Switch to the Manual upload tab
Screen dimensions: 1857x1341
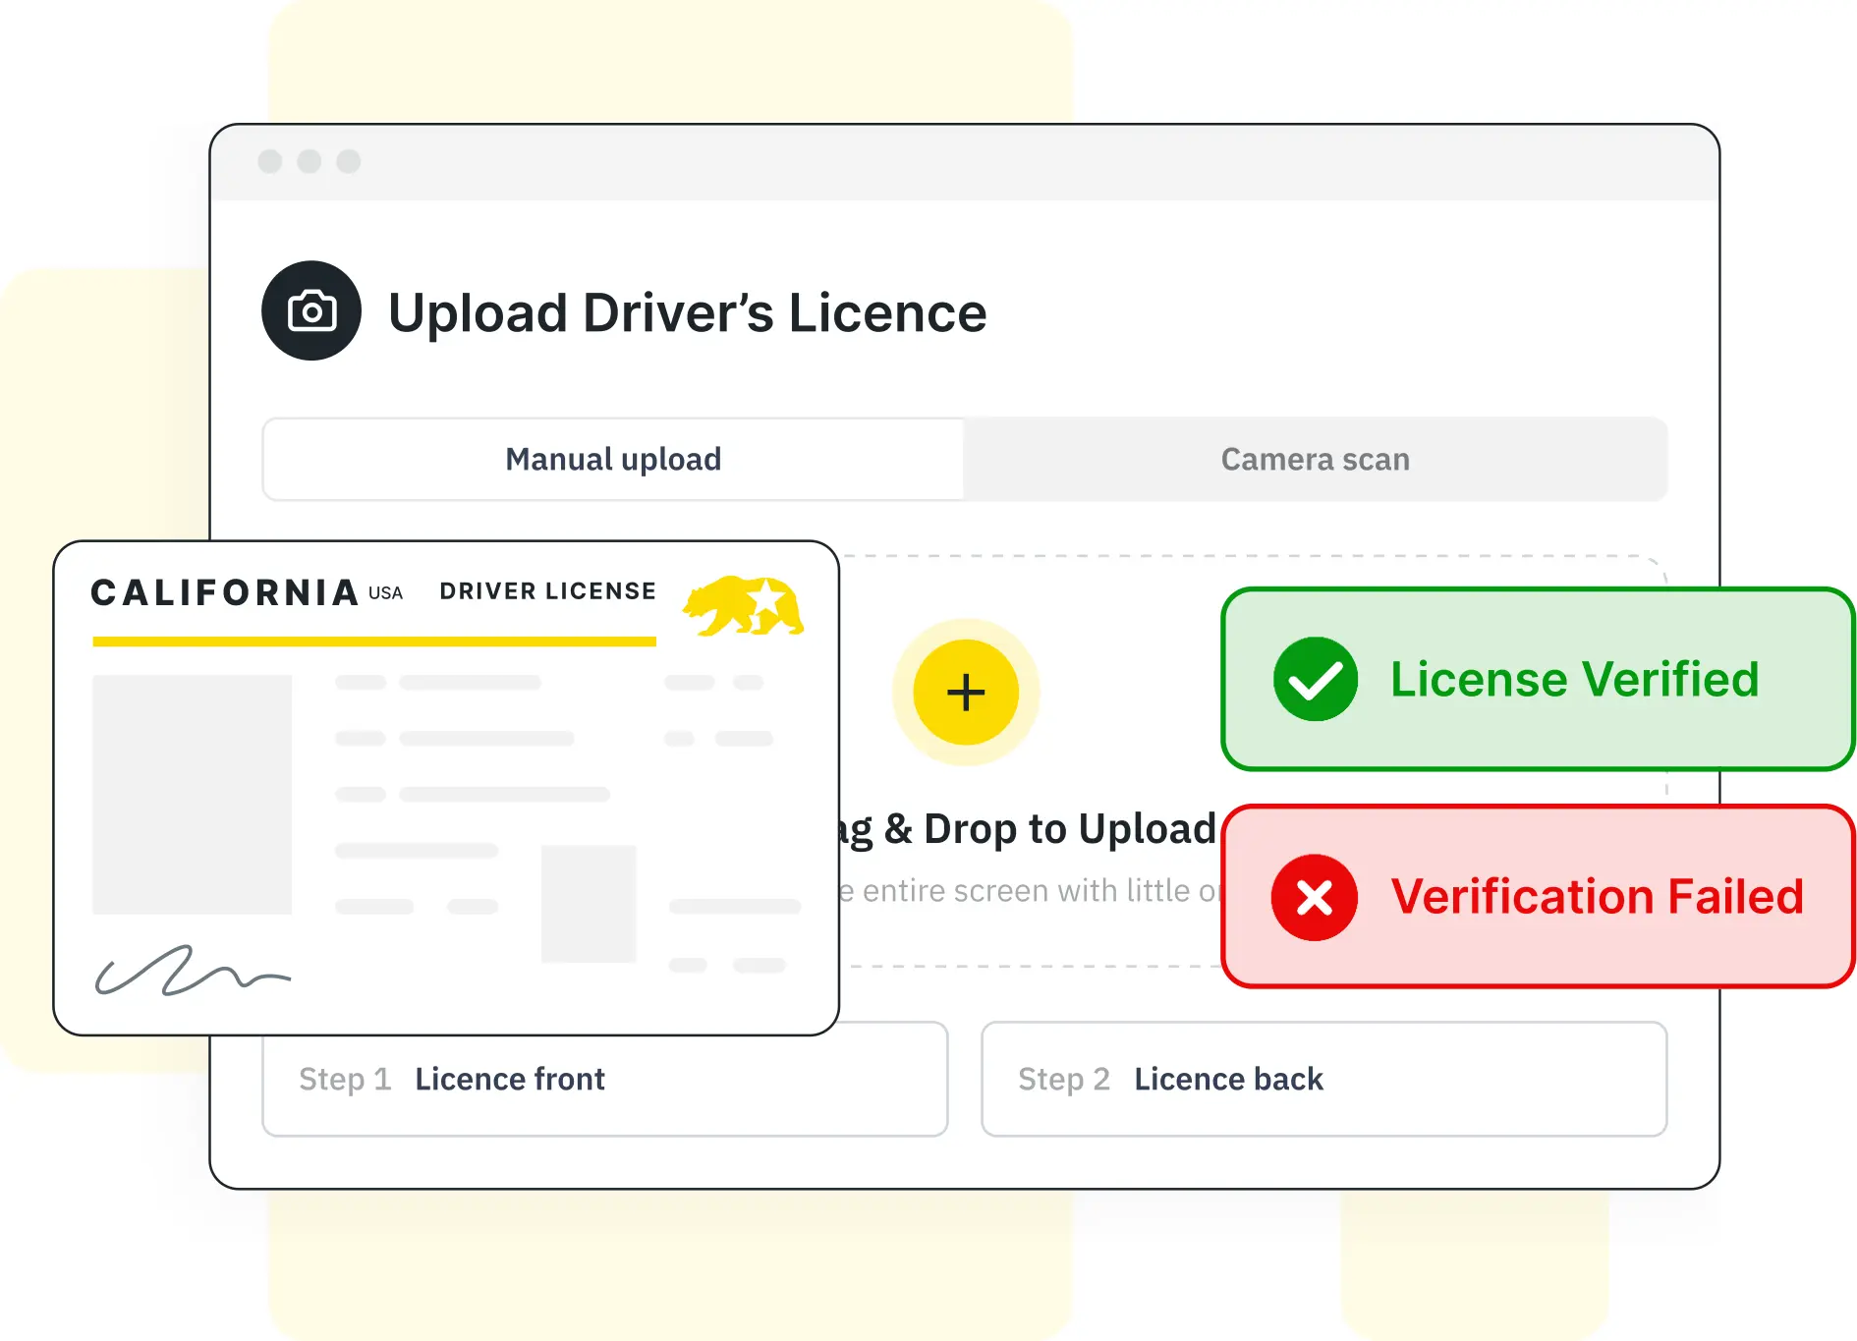(613, 459)
